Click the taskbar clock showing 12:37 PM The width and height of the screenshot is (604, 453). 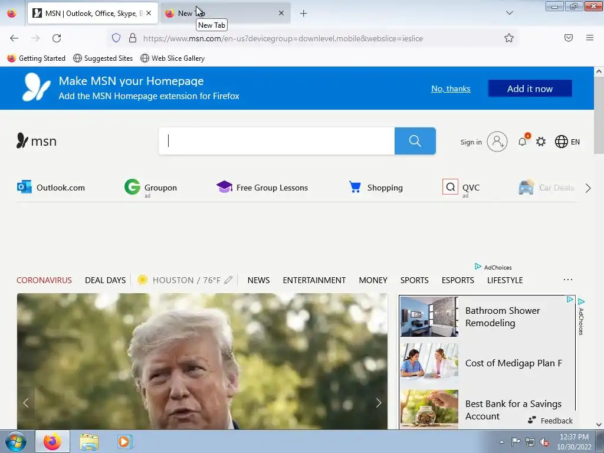click(x=574, y=442)
